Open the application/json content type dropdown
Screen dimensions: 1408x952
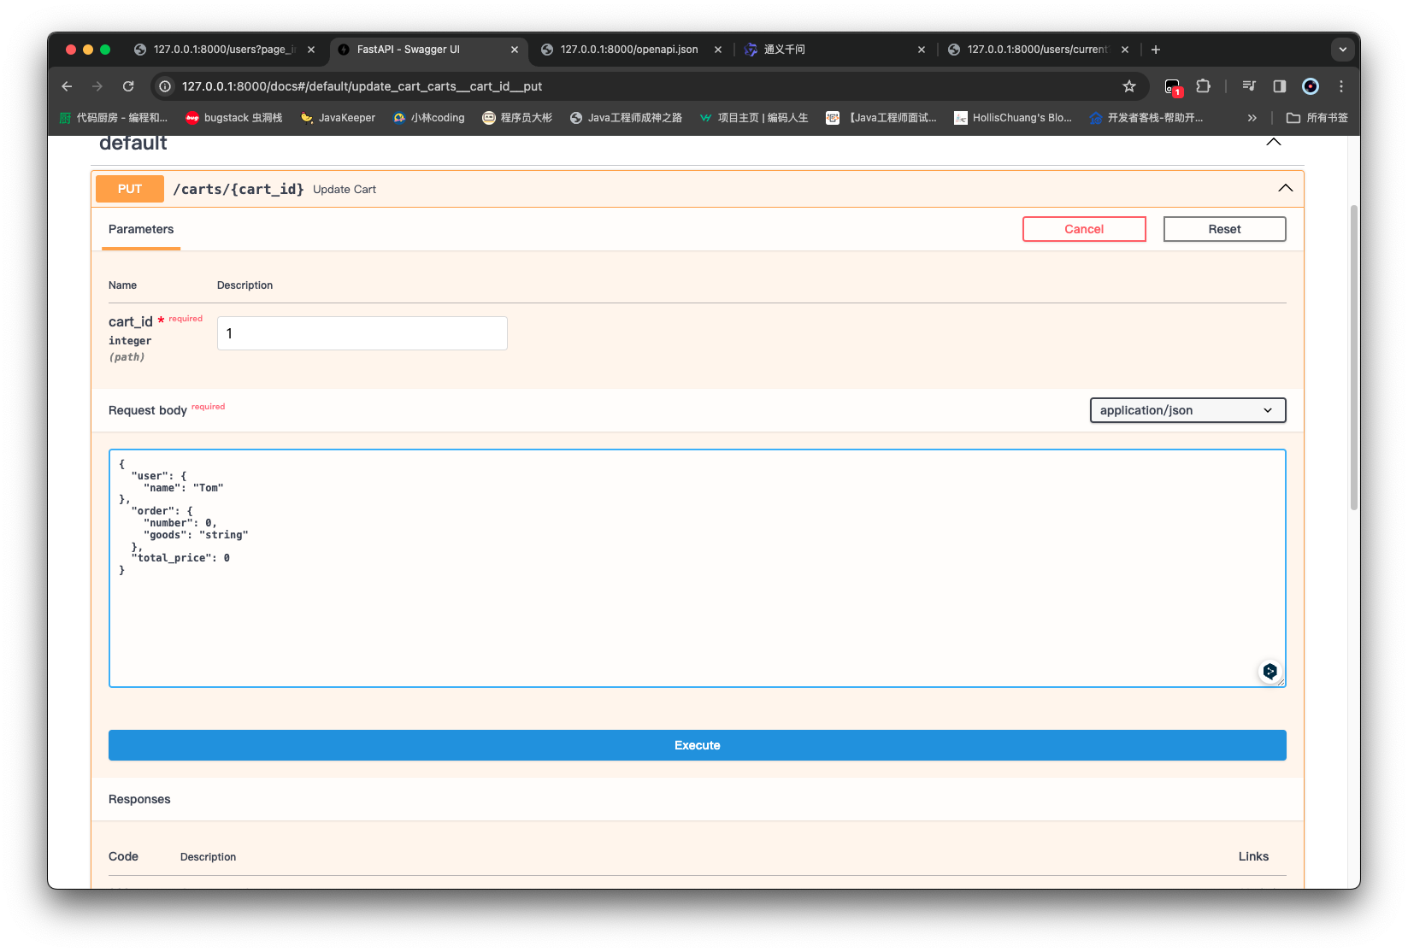point(1188,410)
